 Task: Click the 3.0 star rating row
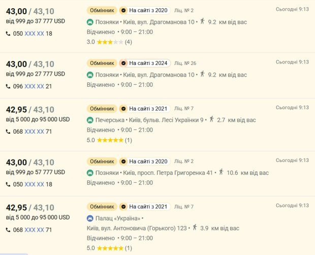pos(109,42)
